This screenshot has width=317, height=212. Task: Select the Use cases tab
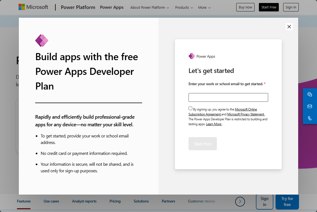click(51, 201)
